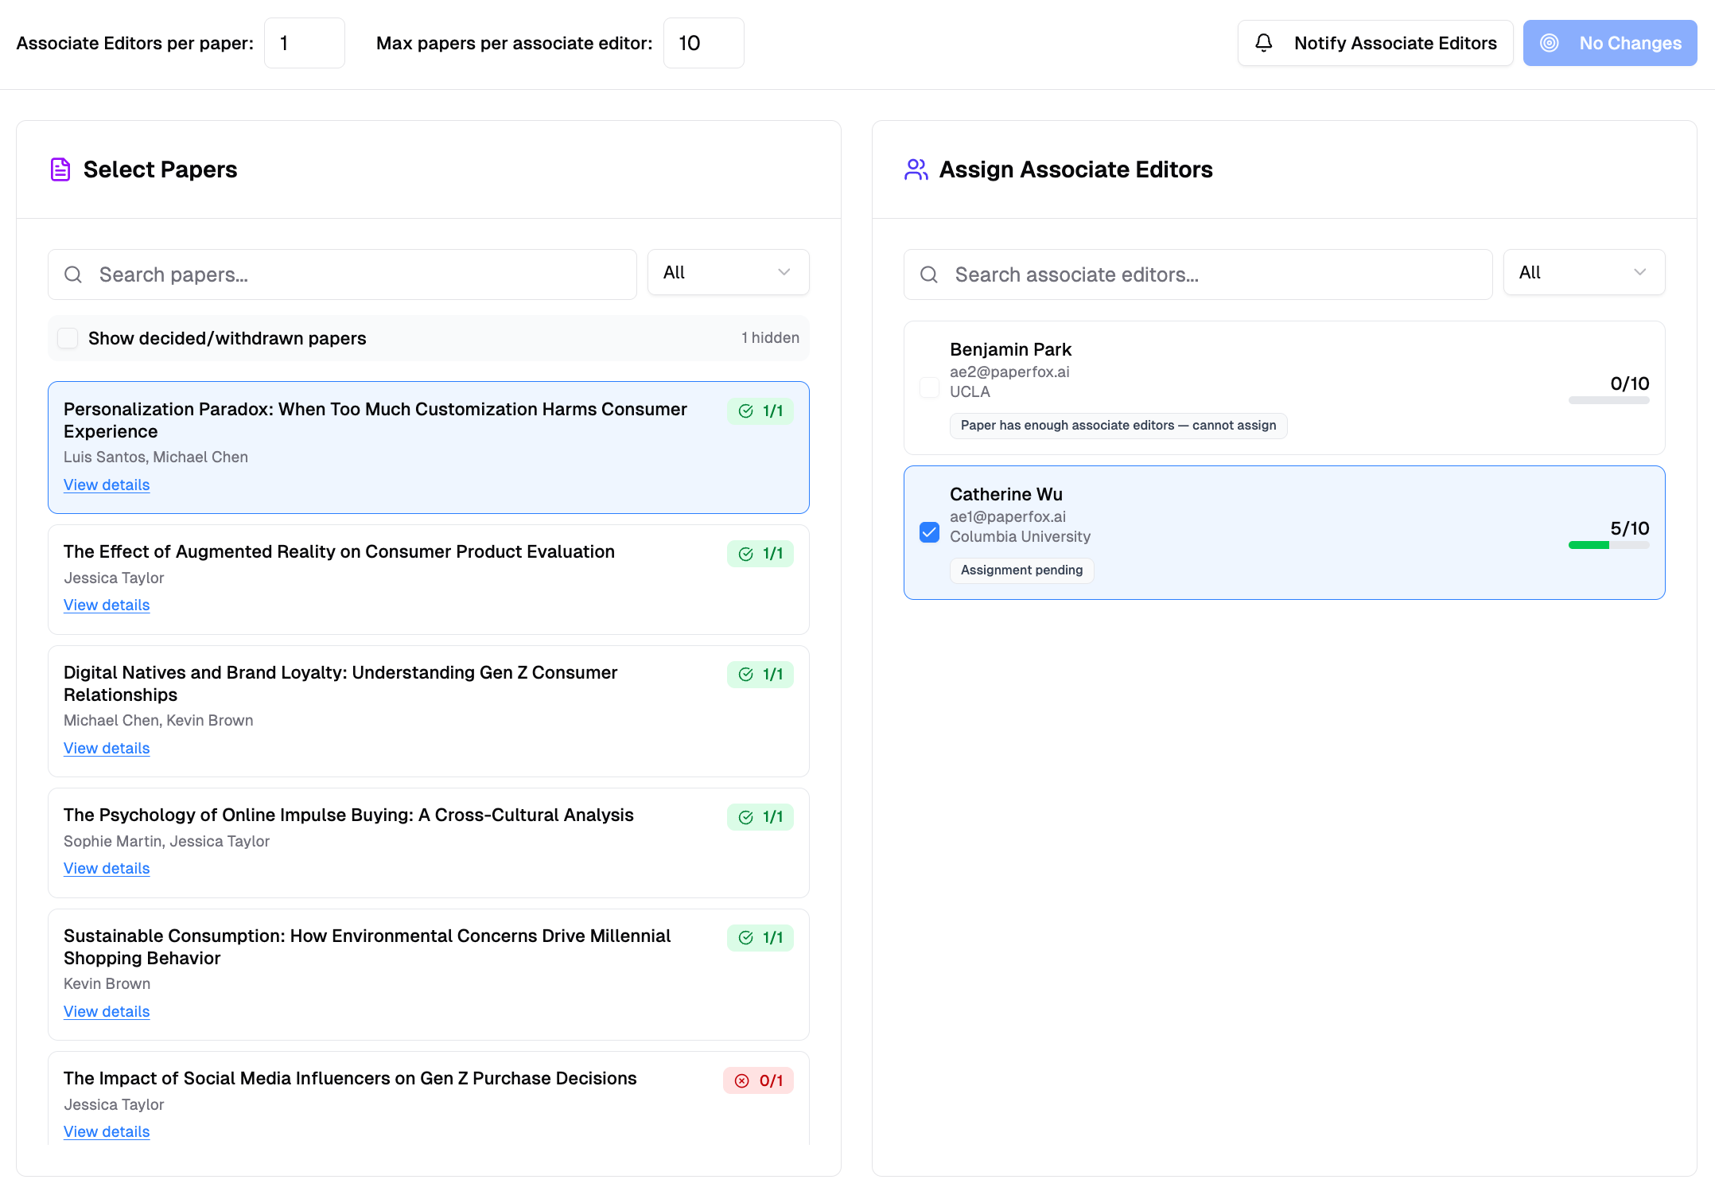Click Catherine Wu's 5/10 workload progress bar
This screenshot has width=1715, height=1195.
coord(1608,545)
